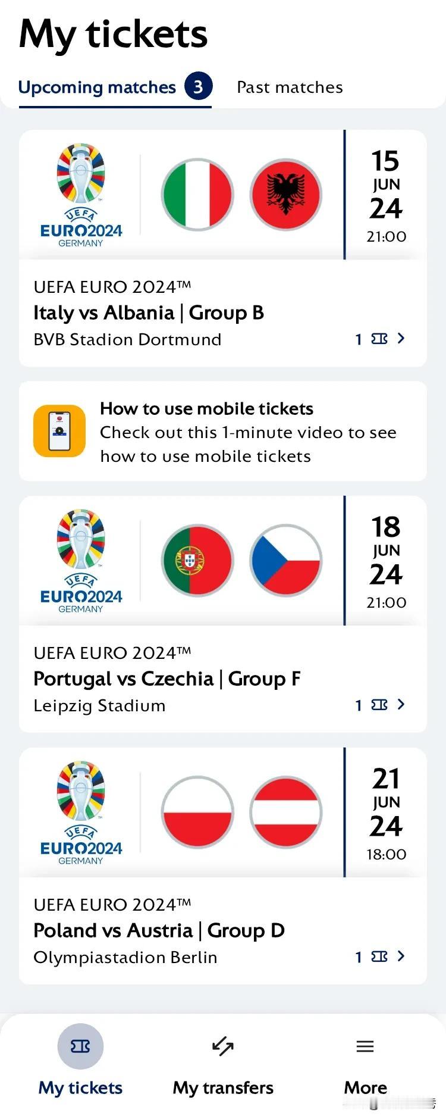Click the EURO 2024 logo on Portugal card

(x=81, y=561)
